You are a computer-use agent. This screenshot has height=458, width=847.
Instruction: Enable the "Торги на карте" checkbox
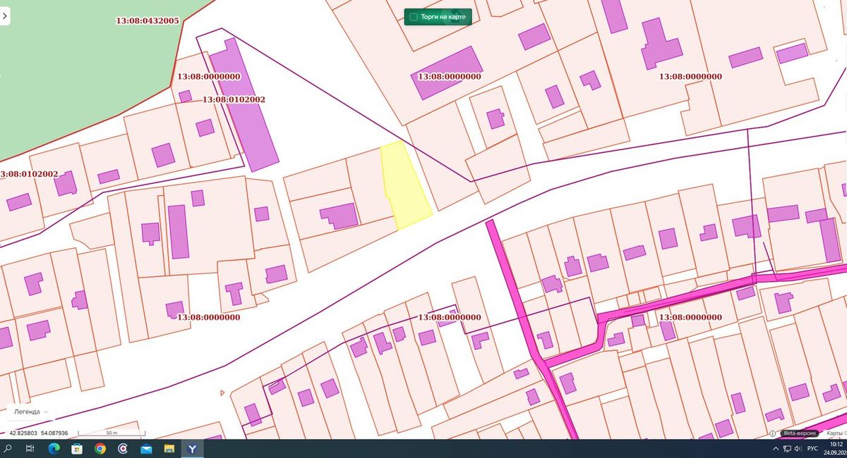[x=414, y=17]
